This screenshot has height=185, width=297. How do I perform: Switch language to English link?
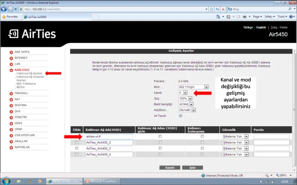261,27
